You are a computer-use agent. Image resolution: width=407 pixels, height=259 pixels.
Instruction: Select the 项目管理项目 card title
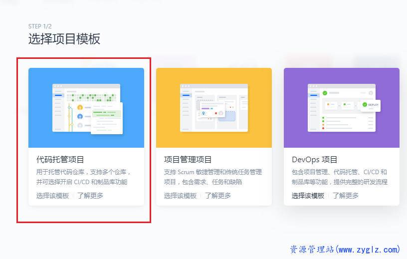click(x=188, y=160)
